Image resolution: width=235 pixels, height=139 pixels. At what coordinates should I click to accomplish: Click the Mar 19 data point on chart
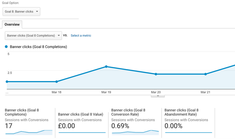(x=106, y=66)
